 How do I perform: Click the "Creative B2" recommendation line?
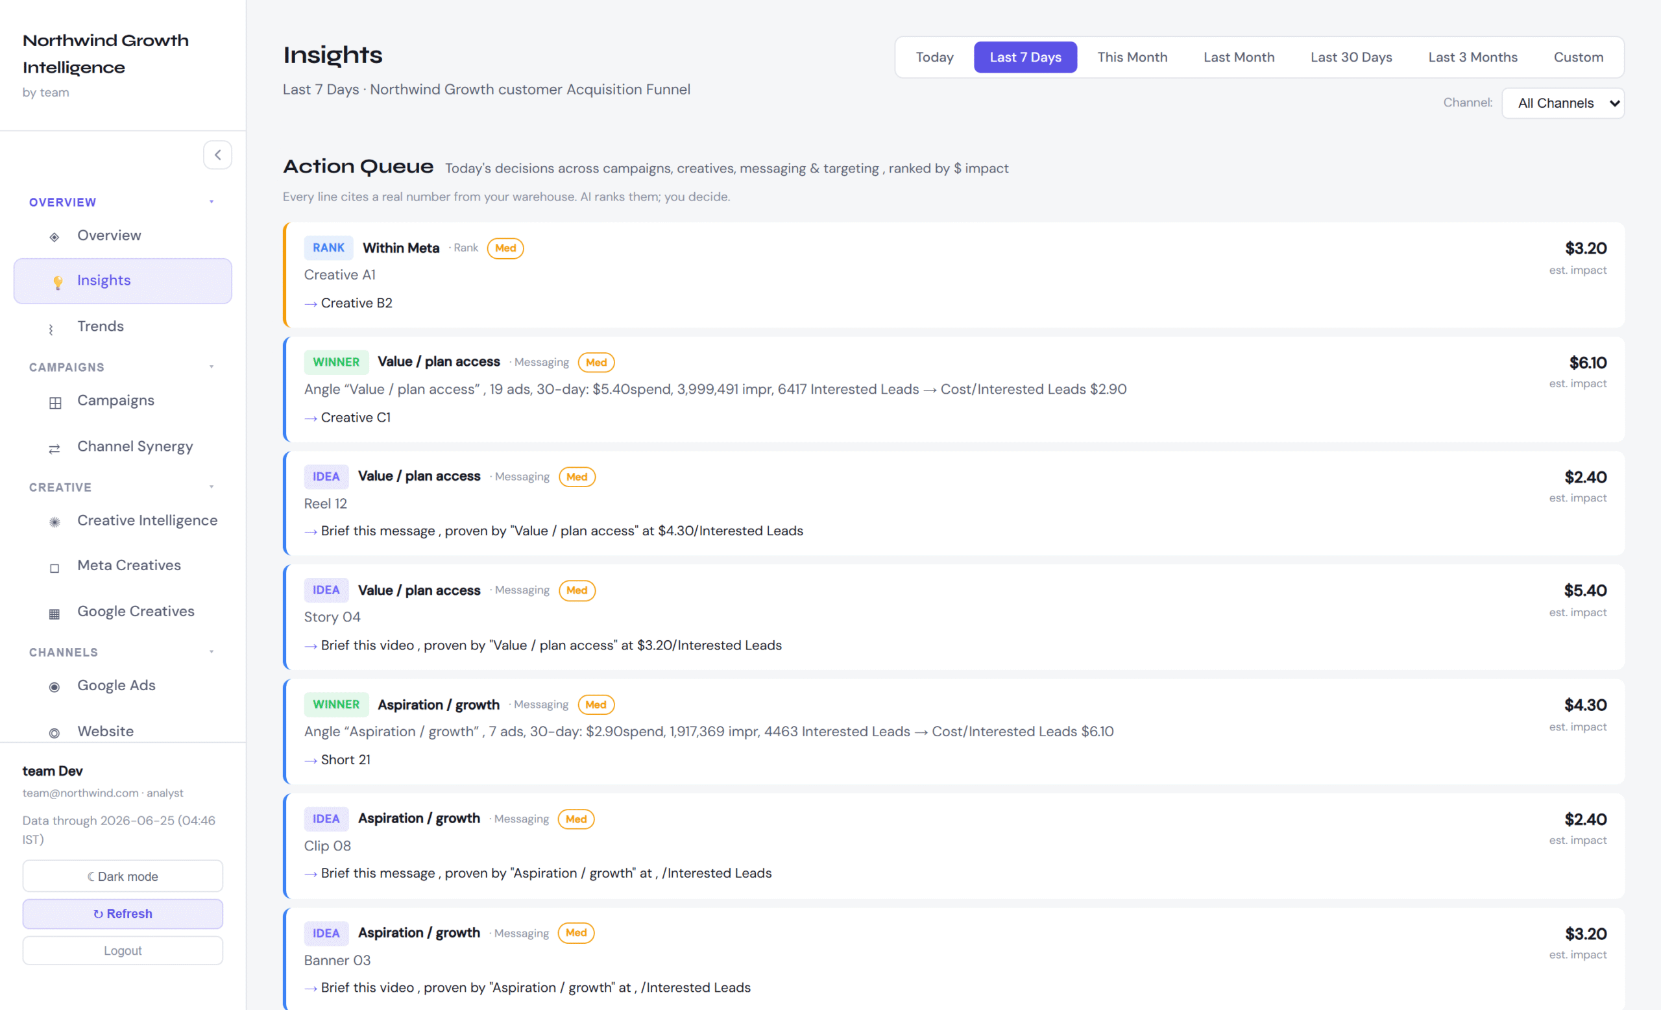(348, 303)
